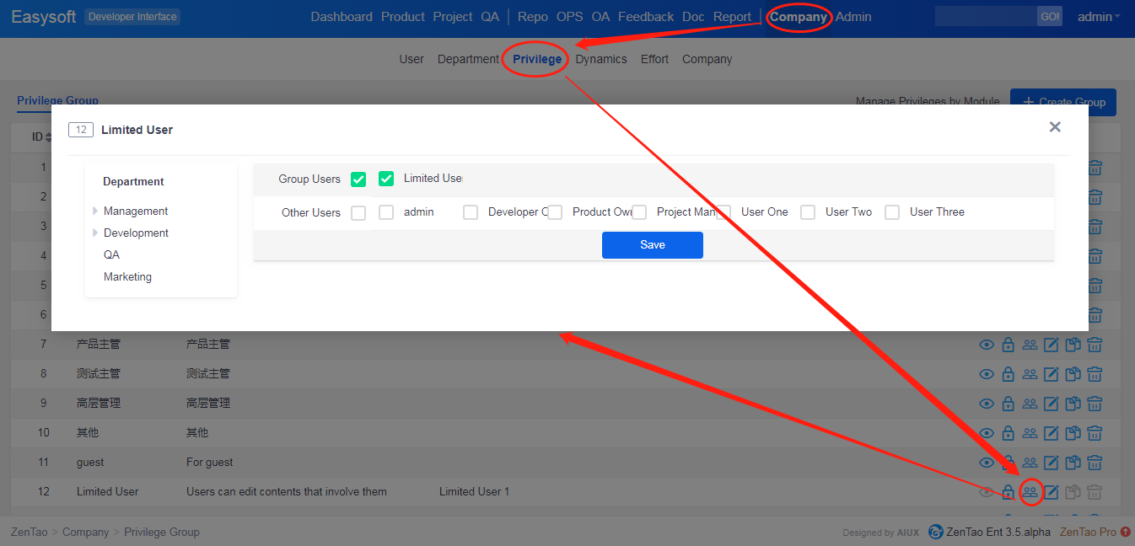Close the Limited User dialog
Screen dimensions: 1135x546
[x=1055, y=127]
